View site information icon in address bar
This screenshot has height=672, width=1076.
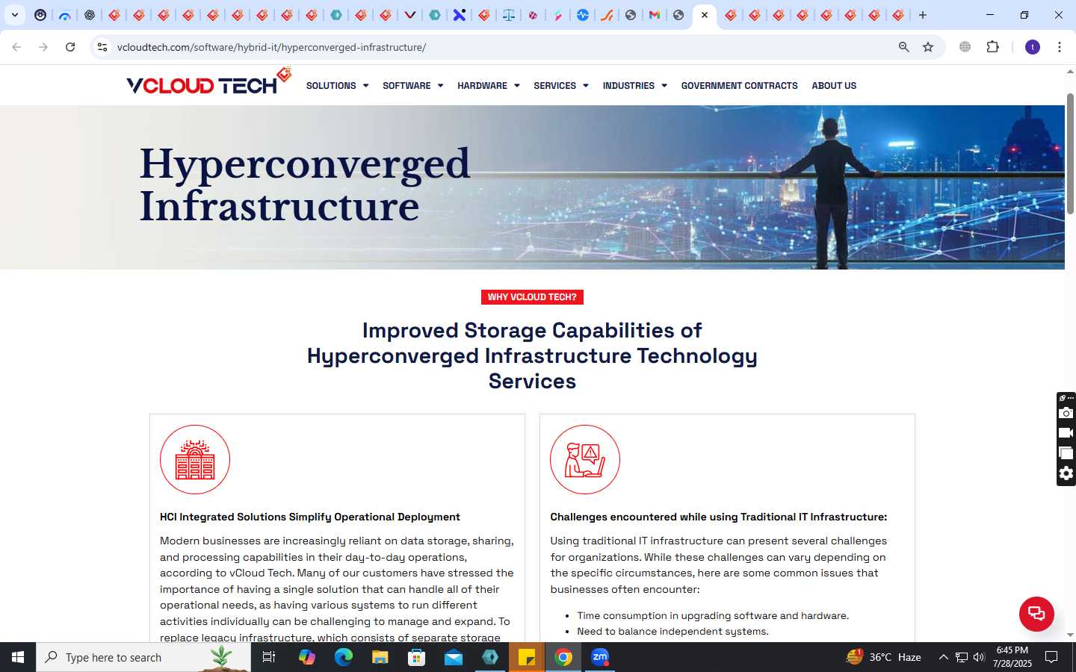[x=102, y=47]
